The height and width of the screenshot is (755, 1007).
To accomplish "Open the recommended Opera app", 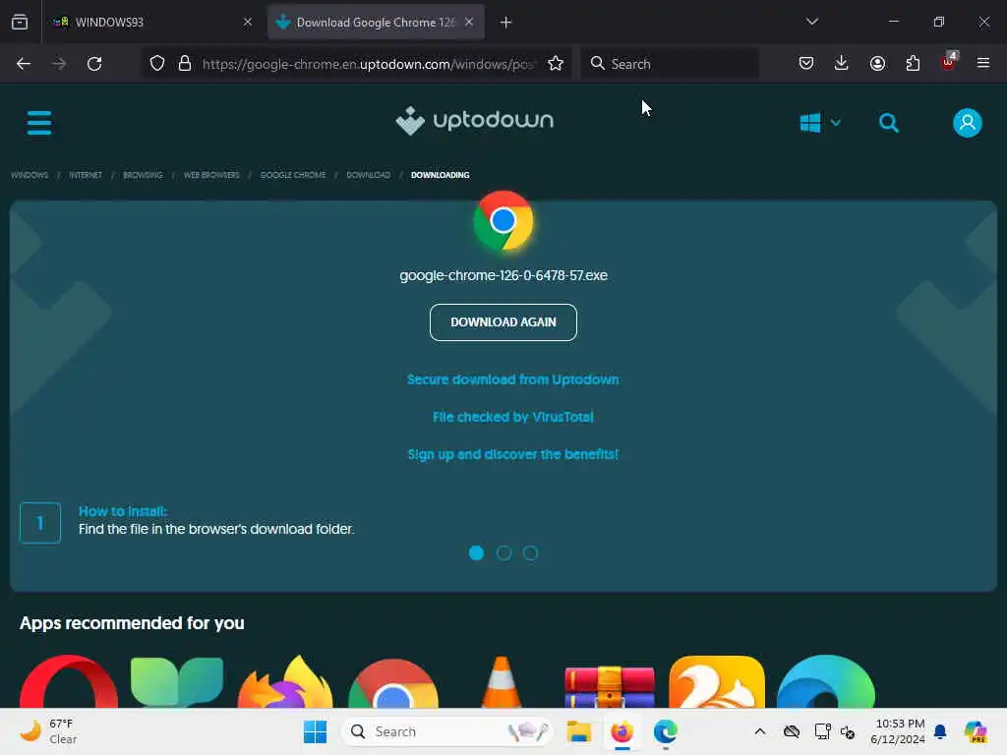I will pos(69,681).
